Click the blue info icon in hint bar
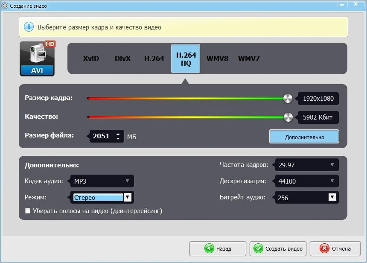This screenshot has height=263, width=367. (x=29, y=27)
